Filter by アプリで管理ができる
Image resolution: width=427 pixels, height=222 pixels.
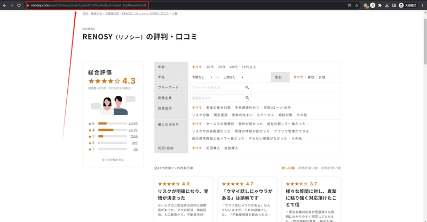point(291,131)
